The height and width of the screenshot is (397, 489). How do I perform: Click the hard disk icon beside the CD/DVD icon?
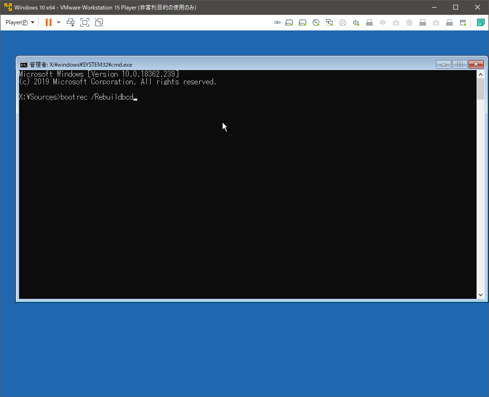pos(303,22)
